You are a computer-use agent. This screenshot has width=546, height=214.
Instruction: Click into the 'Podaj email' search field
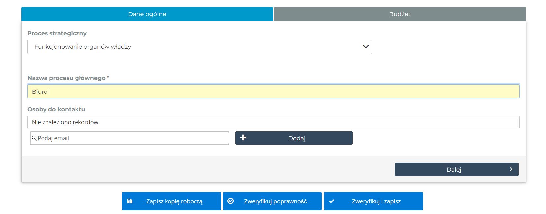click(132, 138)
